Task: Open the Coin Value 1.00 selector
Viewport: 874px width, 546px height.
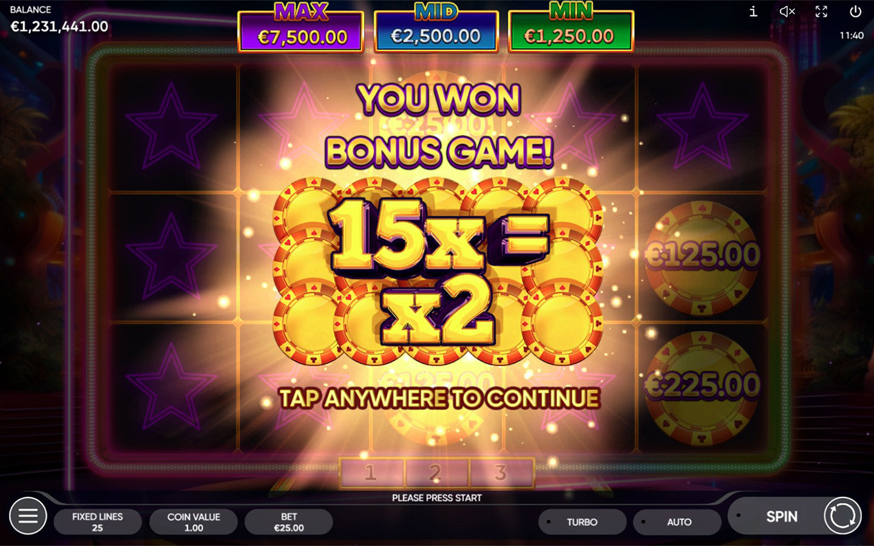Action: coord(194,522)
